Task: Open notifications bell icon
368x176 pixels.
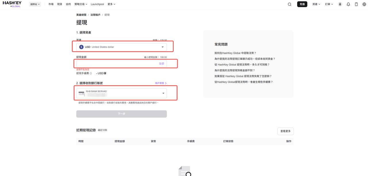Action: click(x=348, y=4)
